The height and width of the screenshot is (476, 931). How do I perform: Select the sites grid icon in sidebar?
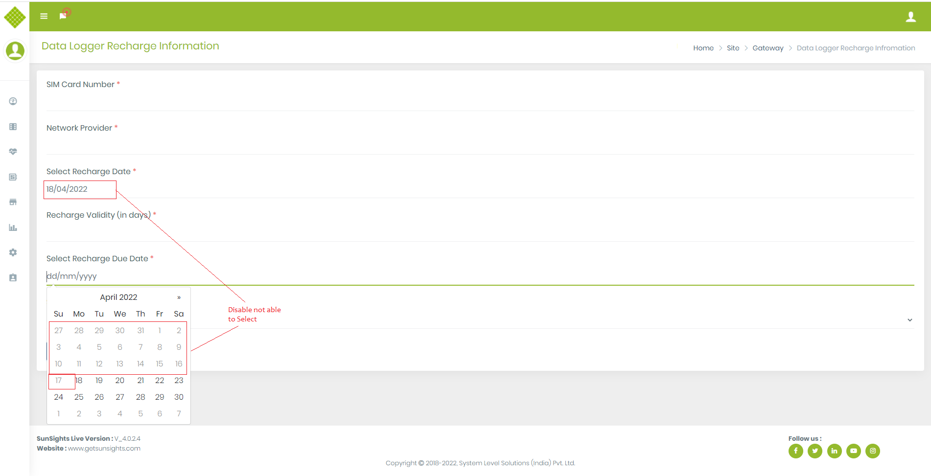tap(13, 127)
